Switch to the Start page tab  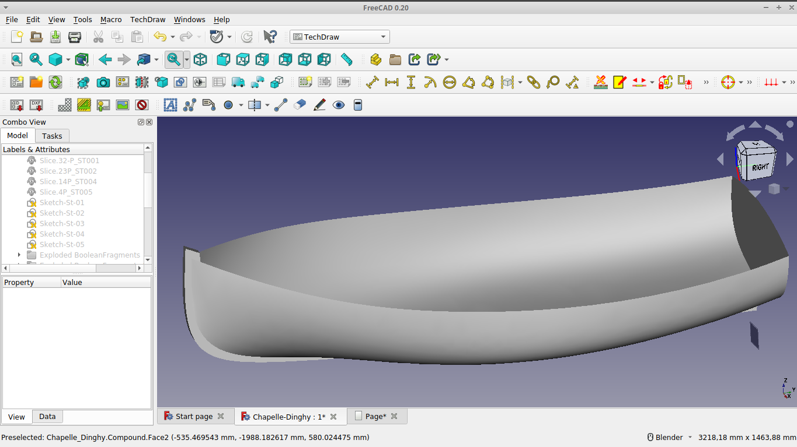pyautogui.click(x=195, y=416)
